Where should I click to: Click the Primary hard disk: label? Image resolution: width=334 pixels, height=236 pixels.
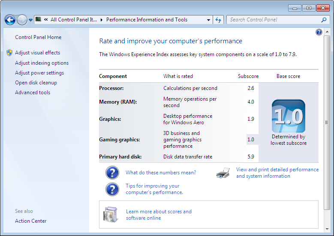tap(120, 157)
